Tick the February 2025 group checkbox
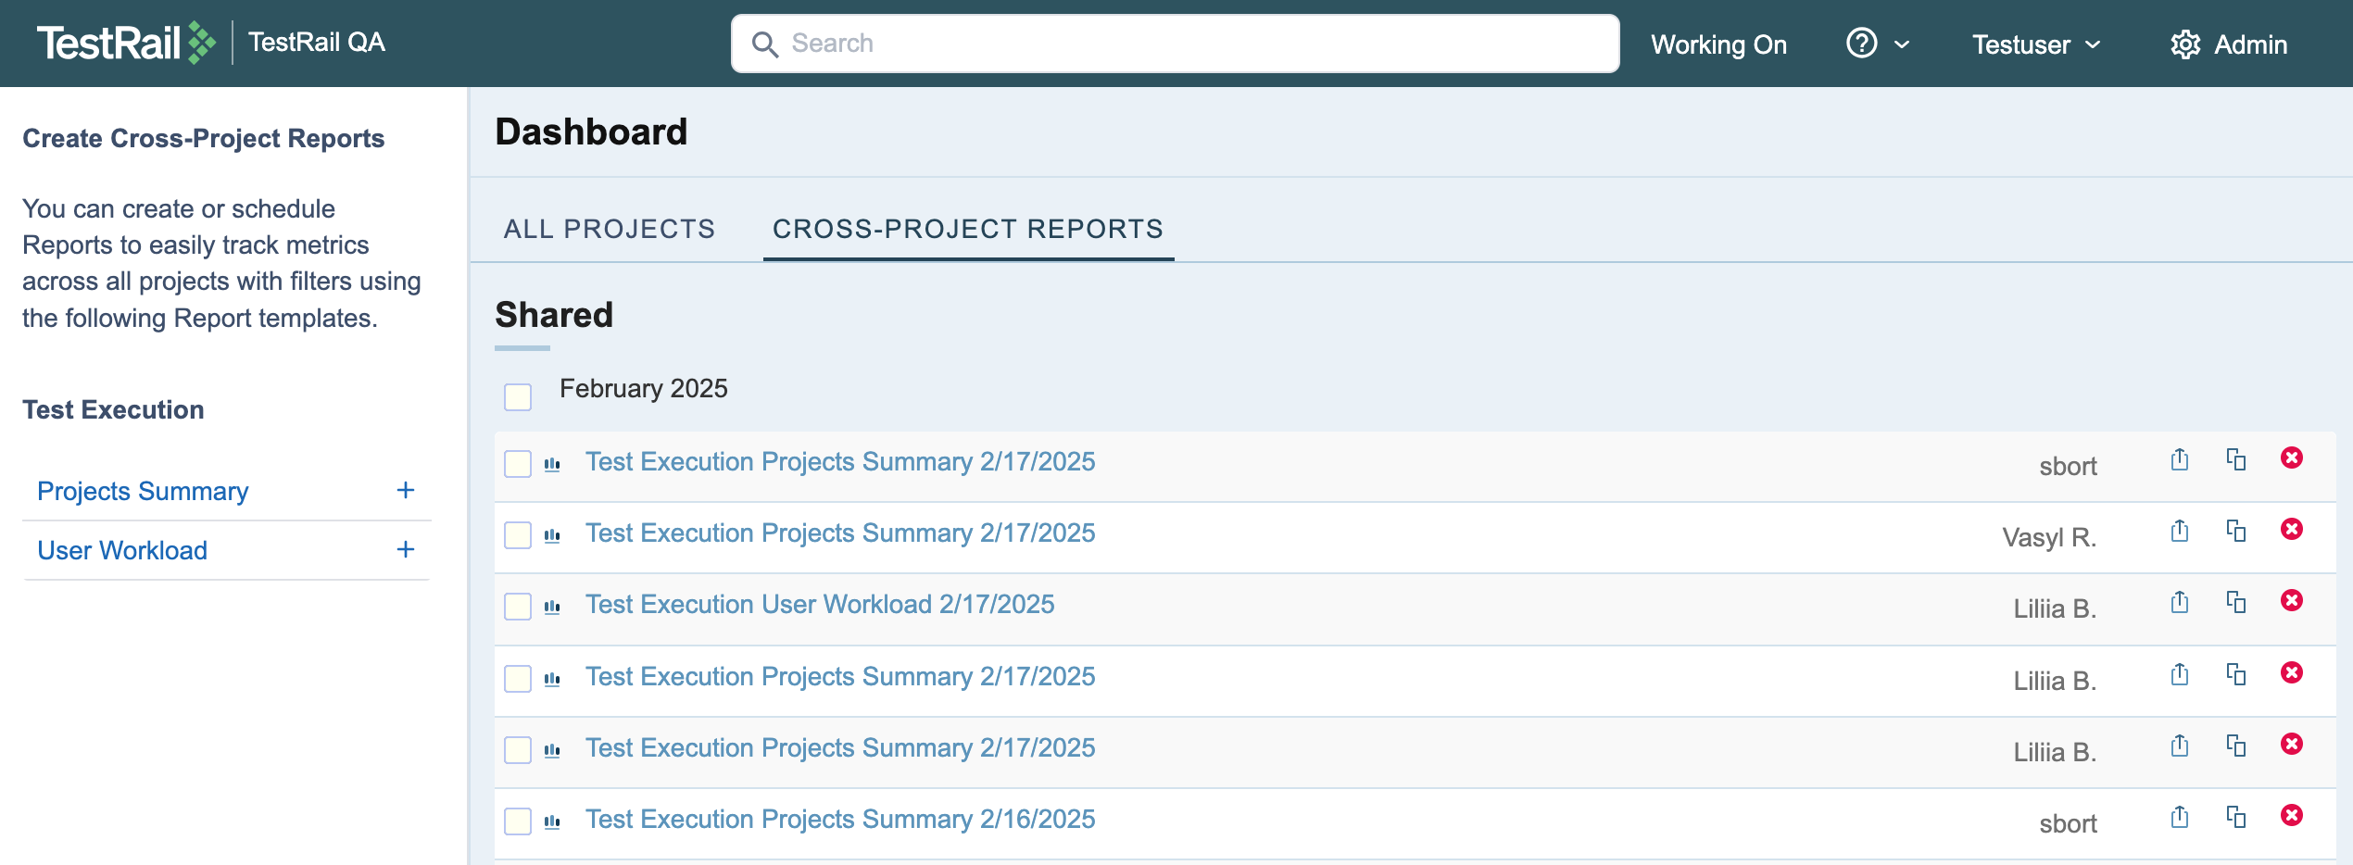This screenshot has height=865, width=2353. click(518, 397)
